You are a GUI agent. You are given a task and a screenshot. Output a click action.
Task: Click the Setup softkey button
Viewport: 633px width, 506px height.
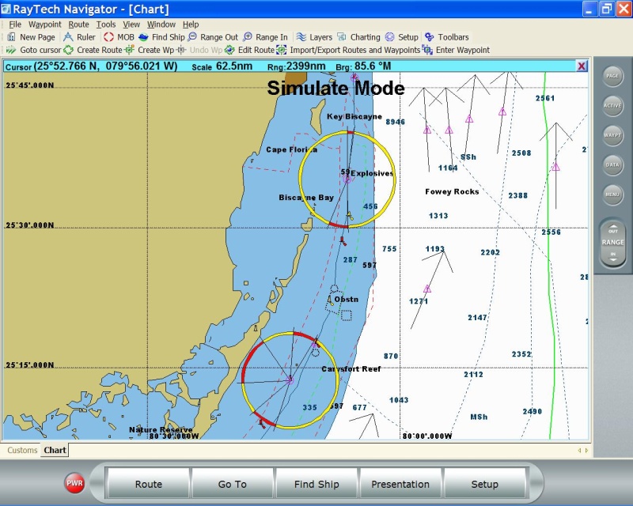tap(484, 484)
